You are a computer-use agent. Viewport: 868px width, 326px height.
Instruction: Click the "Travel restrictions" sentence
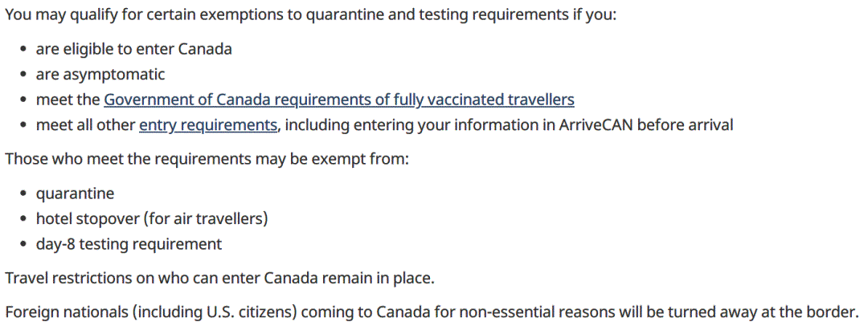(219, 279)
